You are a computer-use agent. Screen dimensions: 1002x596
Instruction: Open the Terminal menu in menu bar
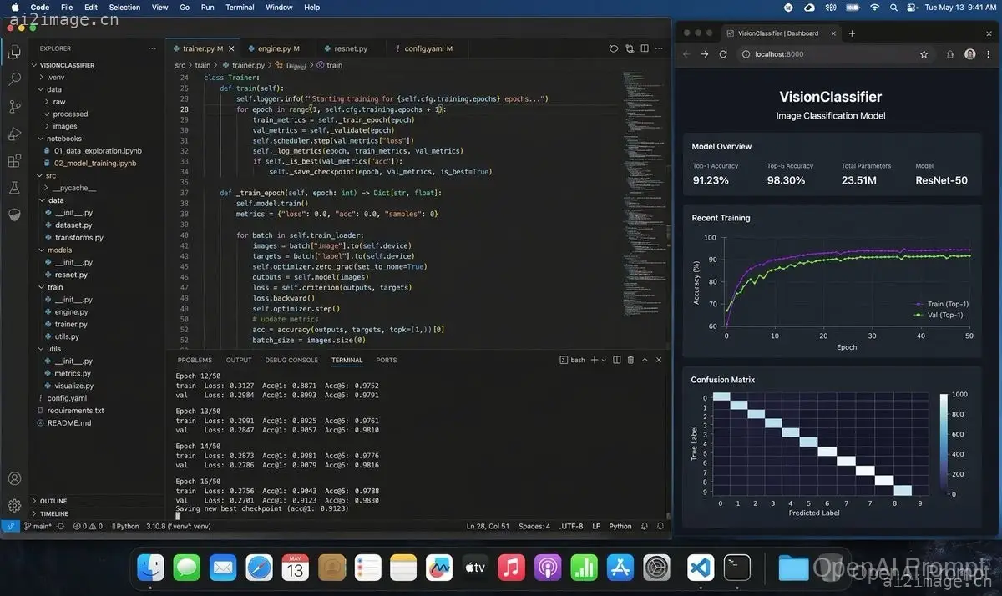pyautogui.click(x=240, y=8)
